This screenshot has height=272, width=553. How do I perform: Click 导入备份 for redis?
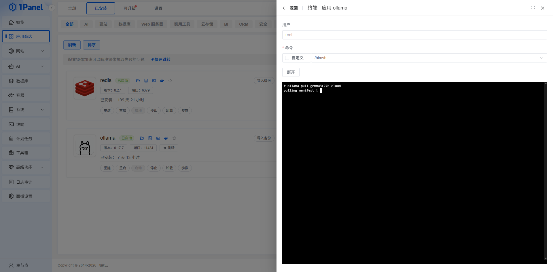coord(264,81)
